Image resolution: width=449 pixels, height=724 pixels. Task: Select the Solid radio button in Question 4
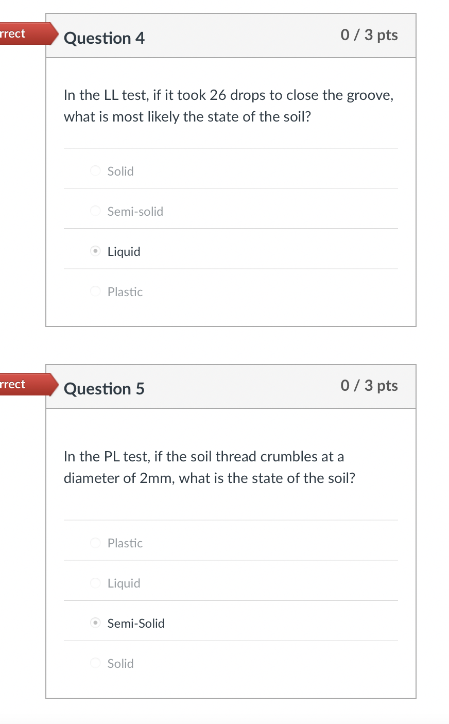pyautogui.click(x=95, y=171)
